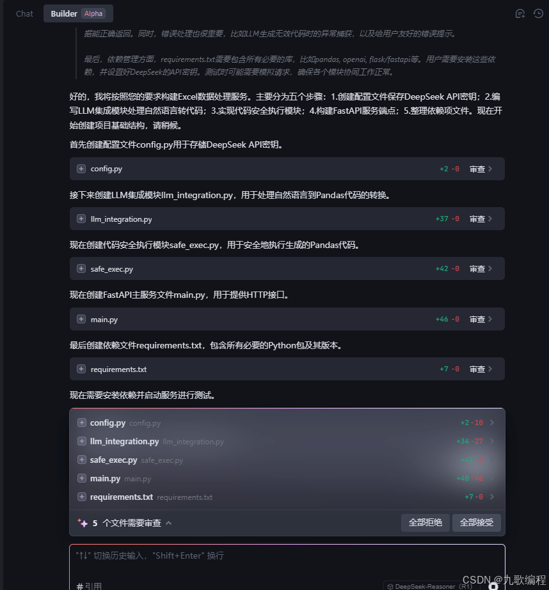The height and width of the screenshot is (590, 549).
Task: Open 审查 review for main.py
Action: (481, 319)
